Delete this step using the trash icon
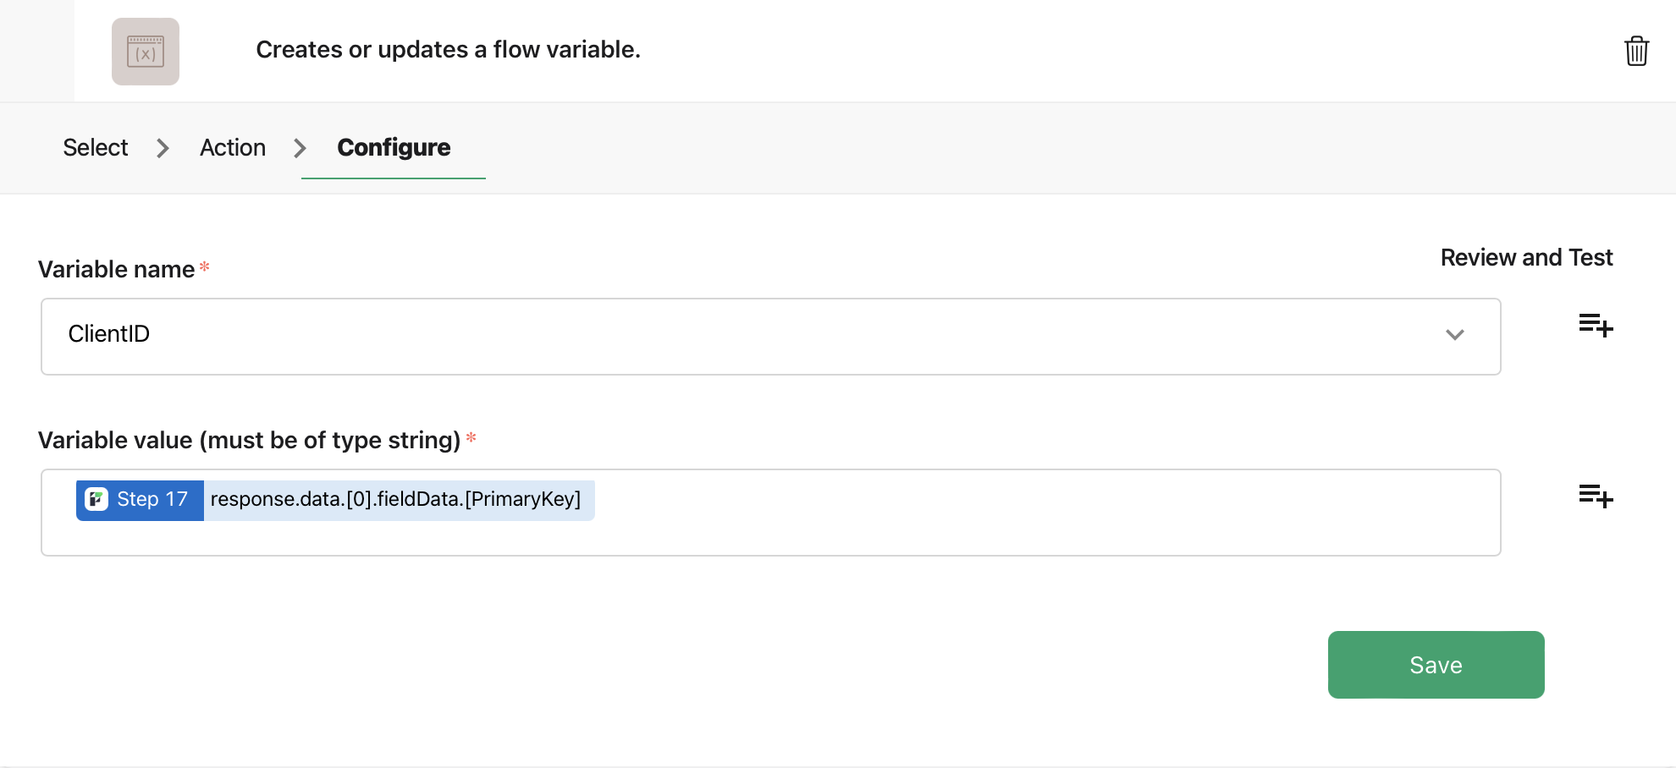 pyautogui.click(x=1636, y=51)
